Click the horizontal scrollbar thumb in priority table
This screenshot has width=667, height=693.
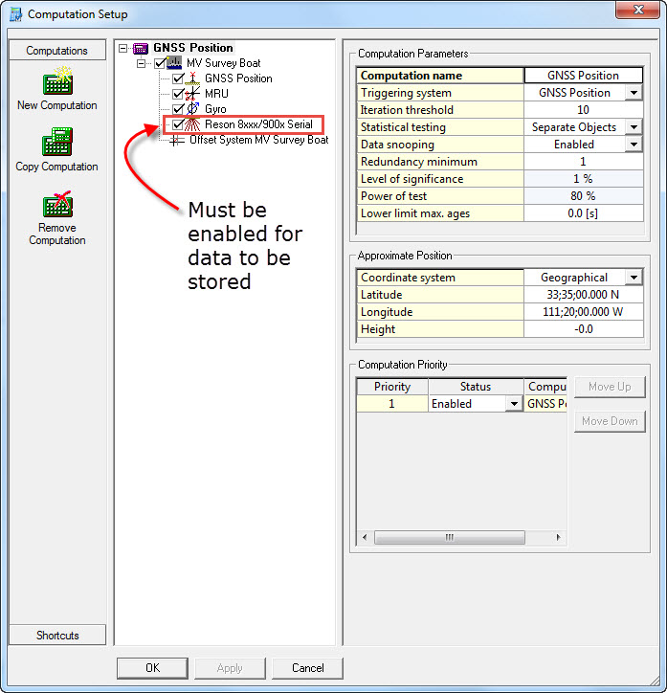point(450,537)
